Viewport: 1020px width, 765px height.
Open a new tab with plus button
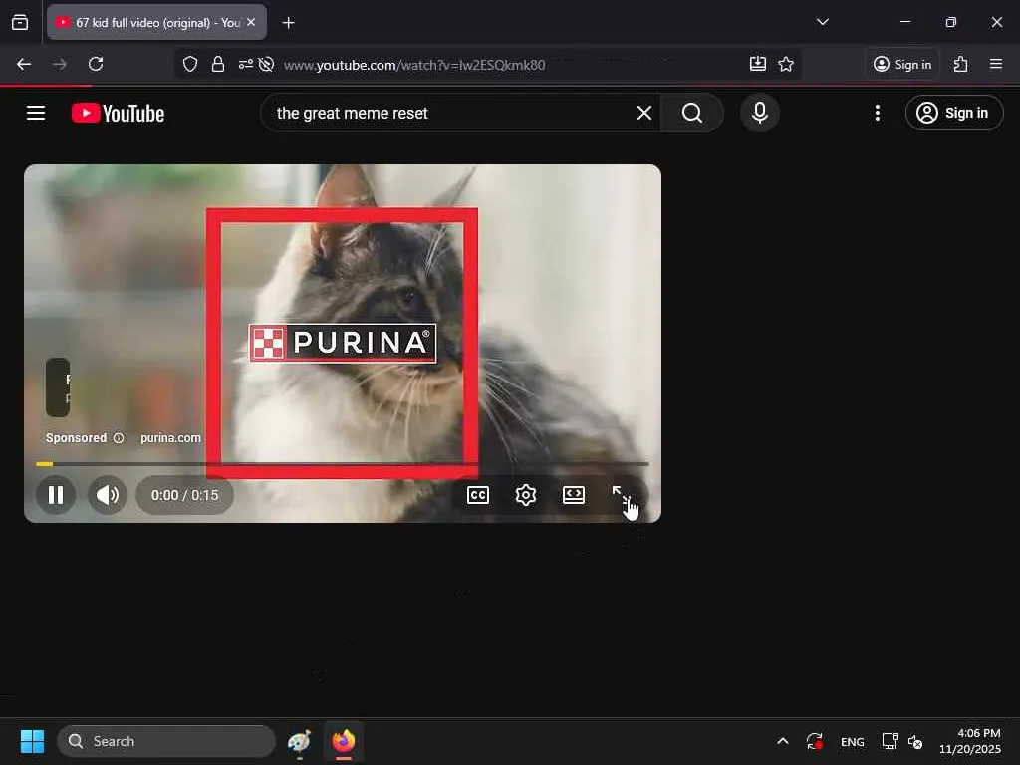tap(288, 23)
